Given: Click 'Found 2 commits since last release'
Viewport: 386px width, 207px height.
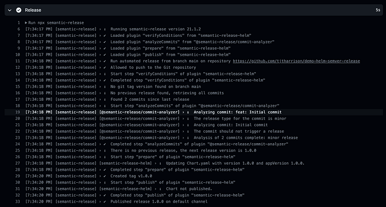Looking at the screenshot, I should [x=149, y=99].
